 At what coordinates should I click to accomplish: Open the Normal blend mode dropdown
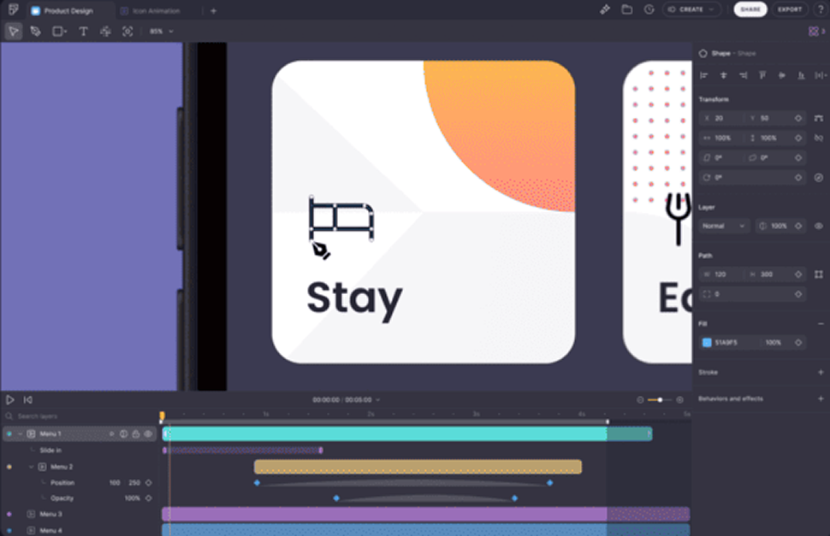tap(724, 226)
